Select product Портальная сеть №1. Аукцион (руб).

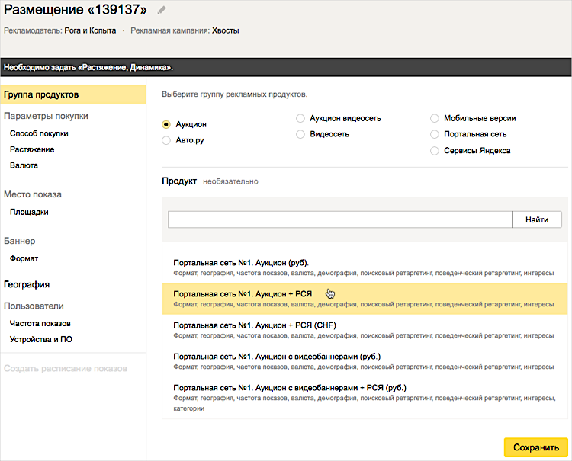coord(365,268)
